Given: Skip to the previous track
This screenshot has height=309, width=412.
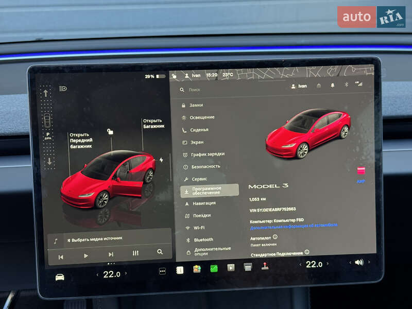Looking at the screenshot, I should [61, 257].
